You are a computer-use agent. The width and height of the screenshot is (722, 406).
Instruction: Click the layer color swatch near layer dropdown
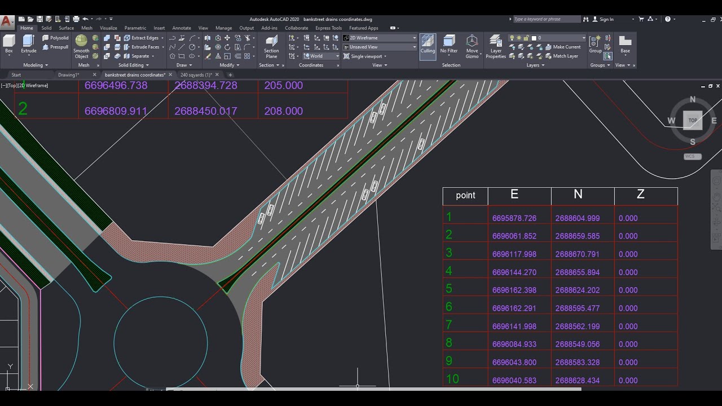(534, 38)
